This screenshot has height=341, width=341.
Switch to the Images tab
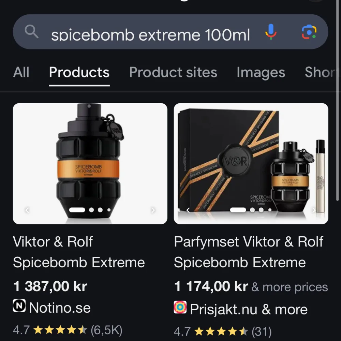261,72
